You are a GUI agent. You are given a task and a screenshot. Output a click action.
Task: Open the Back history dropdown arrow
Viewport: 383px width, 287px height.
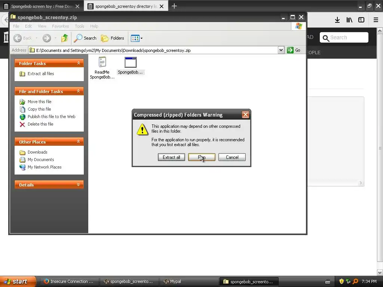[37, 38]
